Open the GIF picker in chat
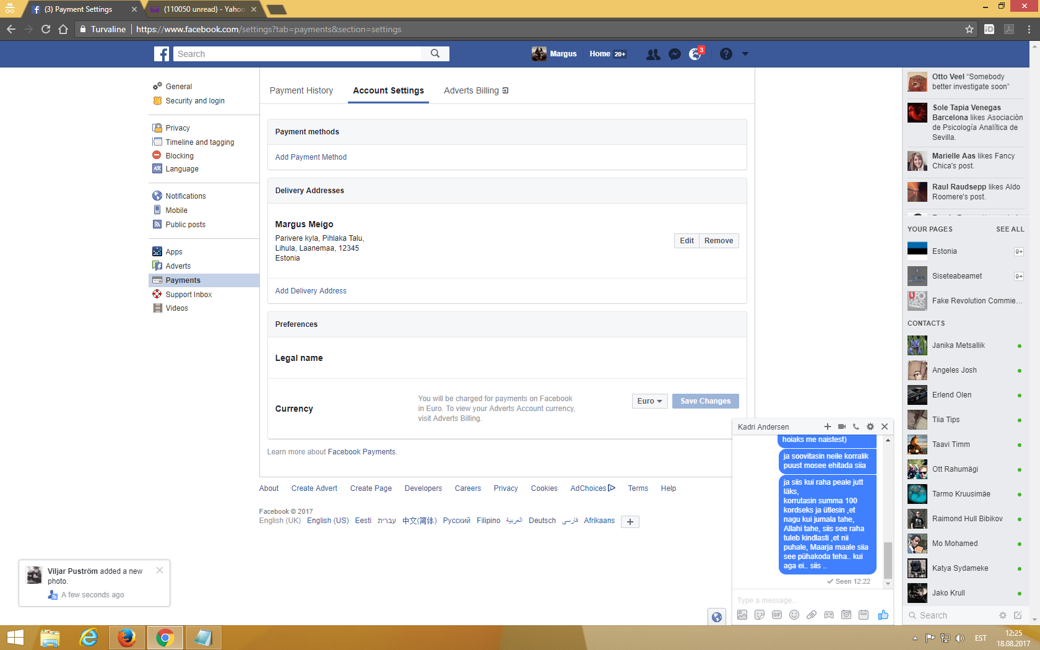This screenshot has height=650, width=1040. pyautogui.click(x=777, y=615)
